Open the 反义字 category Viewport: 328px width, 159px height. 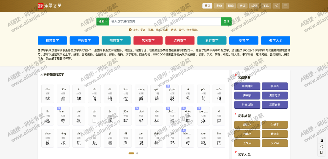point(275,143)
